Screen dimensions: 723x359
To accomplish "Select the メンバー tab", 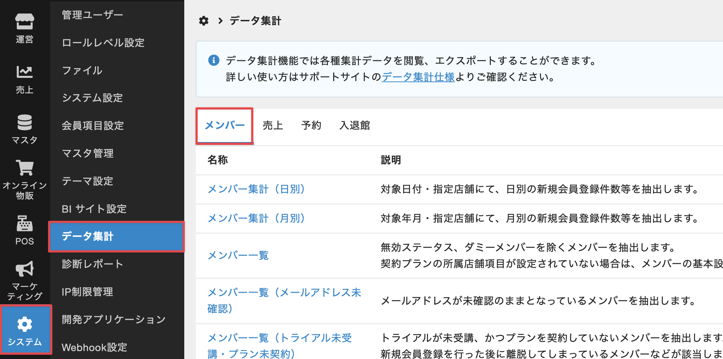I will pos(224,125).
